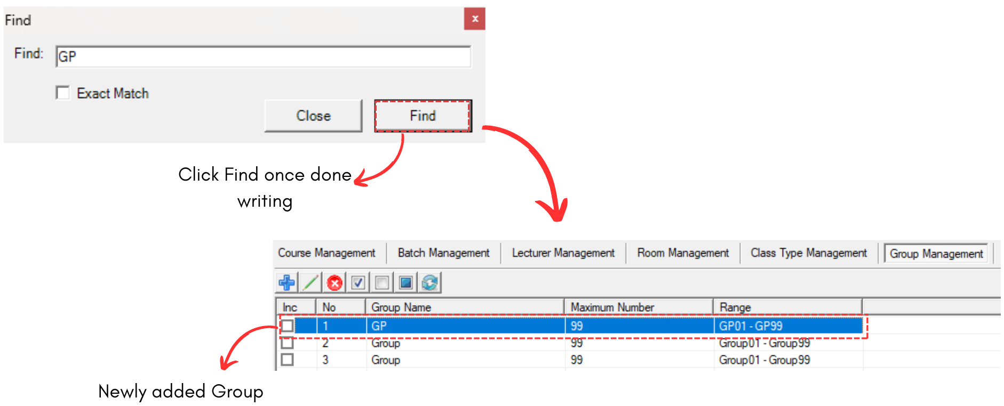
Task: Click the blue plus add group icon
Action: click(x=287, y=282)
